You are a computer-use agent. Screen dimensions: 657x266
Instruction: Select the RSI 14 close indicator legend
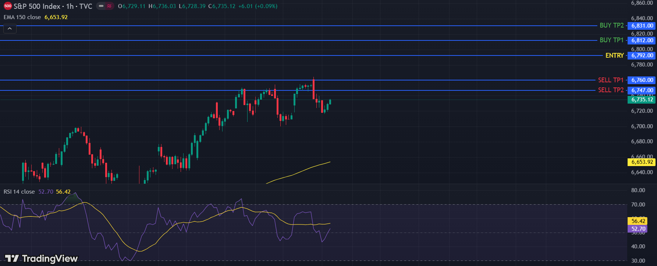click(x=19, y=192)
